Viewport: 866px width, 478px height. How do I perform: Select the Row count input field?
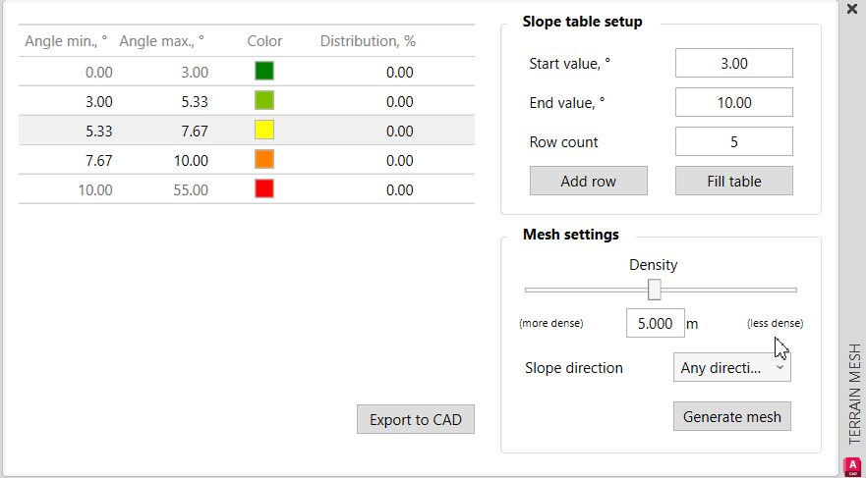click(x=733, y=141)
